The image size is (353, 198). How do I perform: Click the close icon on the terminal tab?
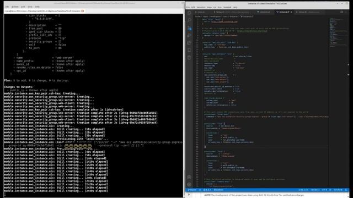pos(83,11)
